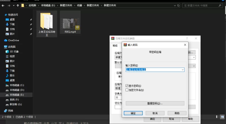Screen dimensions: 226x124
Task: Select the 常规 tab in archive dialog
Action: coord(115,45)
